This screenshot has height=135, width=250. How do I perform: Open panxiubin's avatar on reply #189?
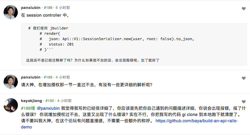coord(11,82)
